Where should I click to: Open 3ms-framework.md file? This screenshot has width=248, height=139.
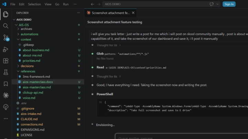click(36, 77)
